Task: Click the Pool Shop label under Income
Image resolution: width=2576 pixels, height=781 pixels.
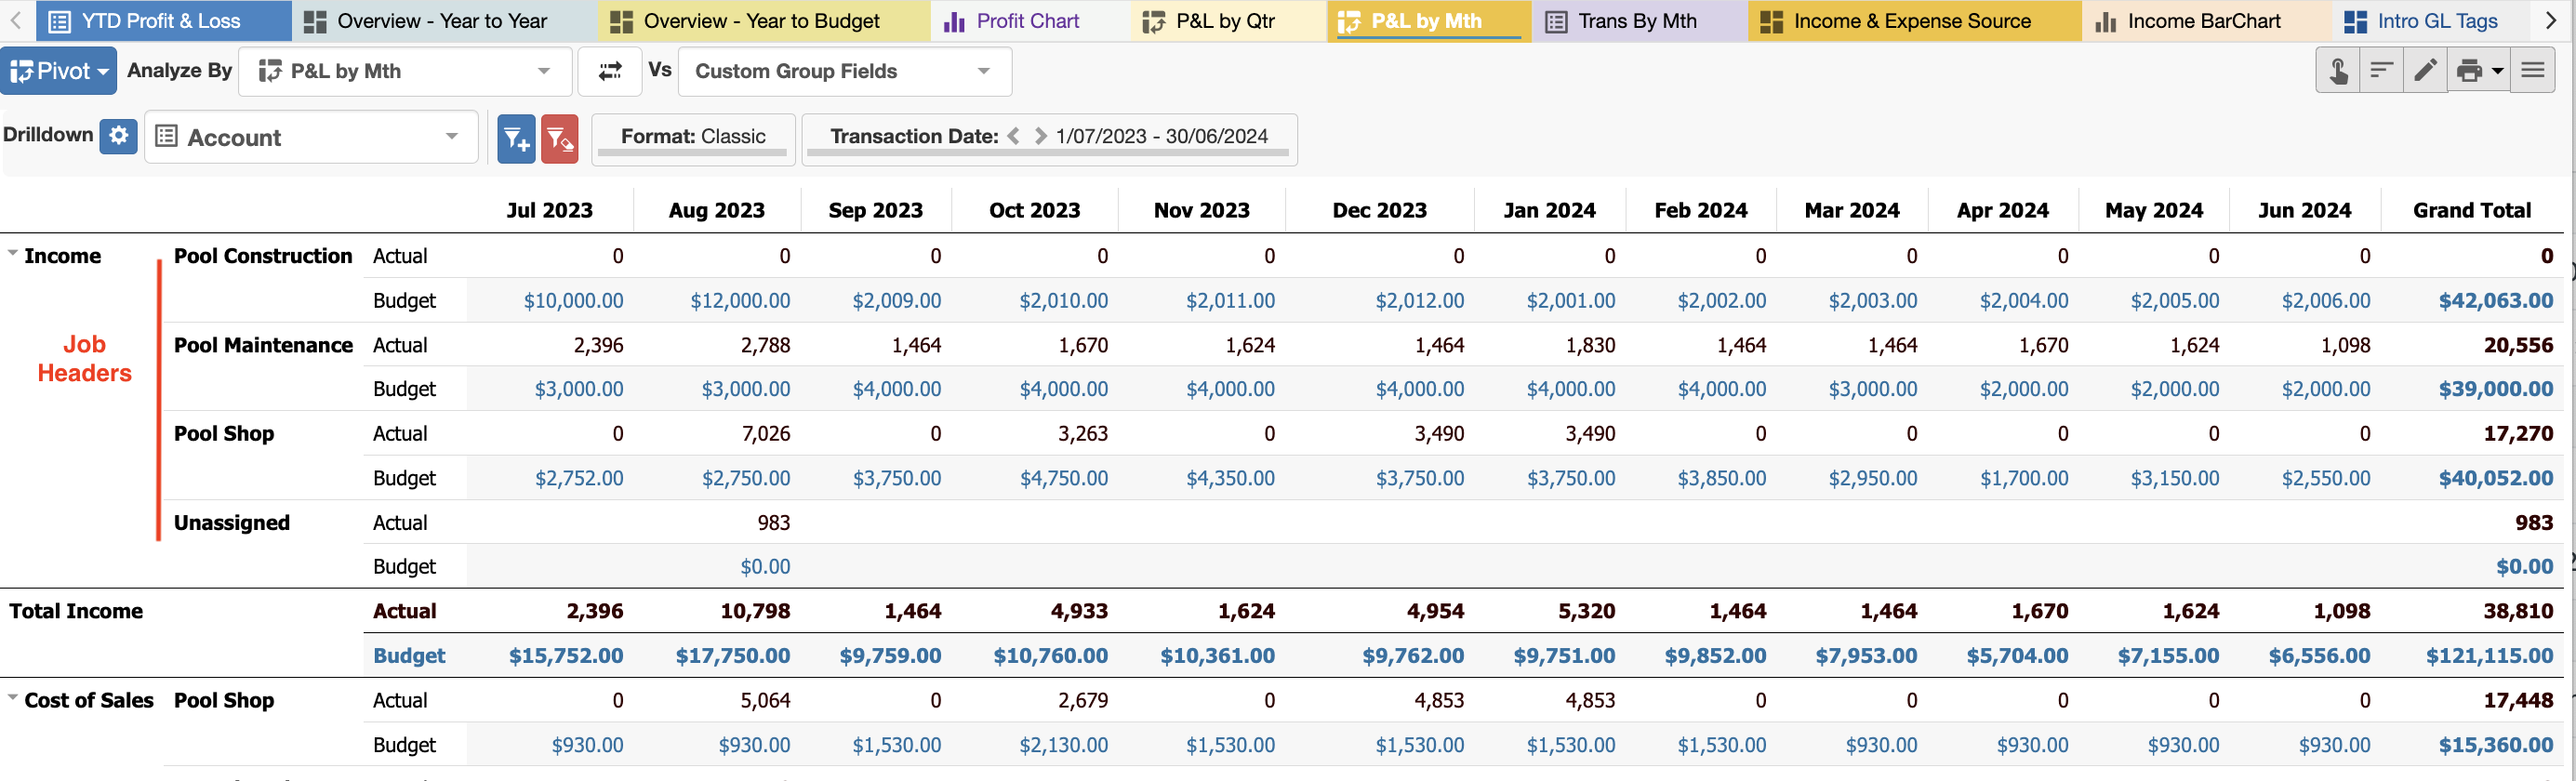Action: click(224, 434)
